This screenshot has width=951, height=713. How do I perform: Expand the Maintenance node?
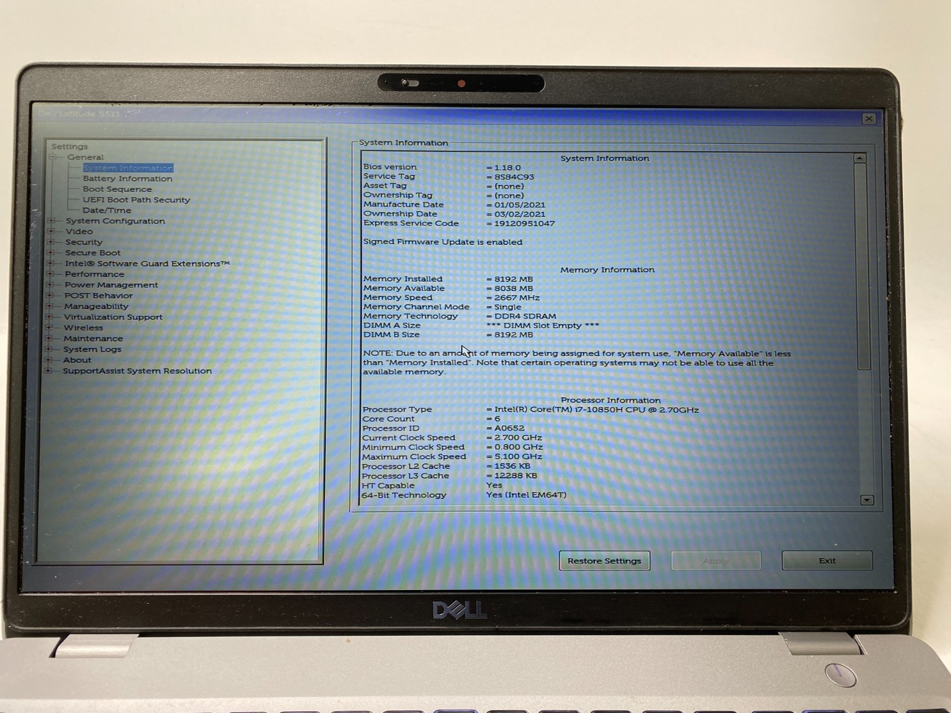49,338
